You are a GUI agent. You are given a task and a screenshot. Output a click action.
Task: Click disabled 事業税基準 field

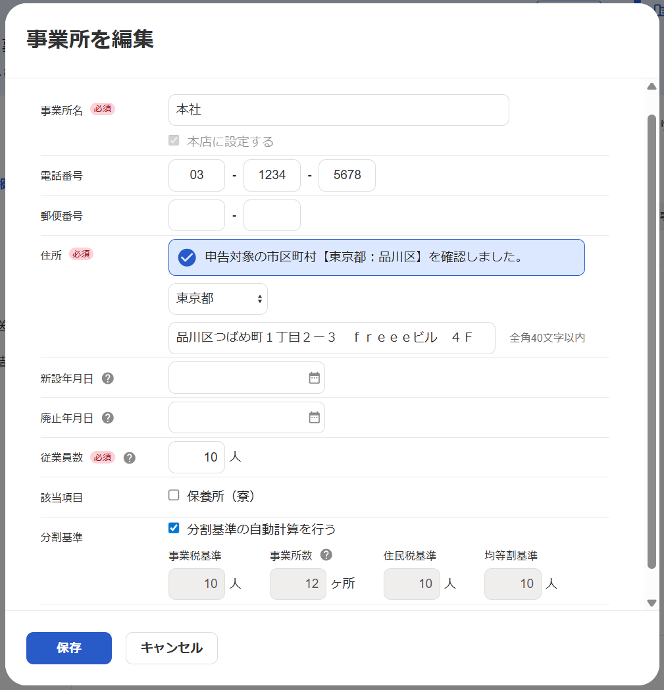(197, 584)
